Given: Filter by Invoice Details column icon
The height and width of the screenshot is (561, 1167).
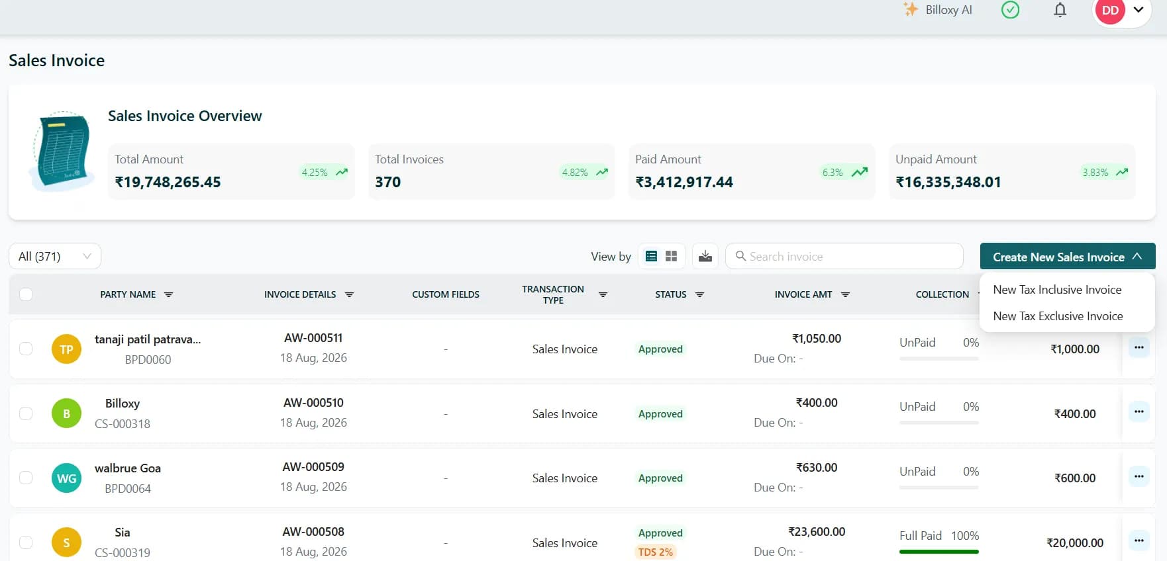Looking at the screenshot, I should tap(349, 294).
